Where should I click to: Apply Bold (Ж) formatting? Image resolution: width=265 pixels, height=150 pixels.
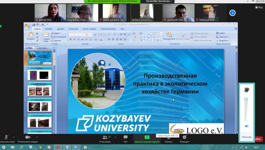point(71,39)
